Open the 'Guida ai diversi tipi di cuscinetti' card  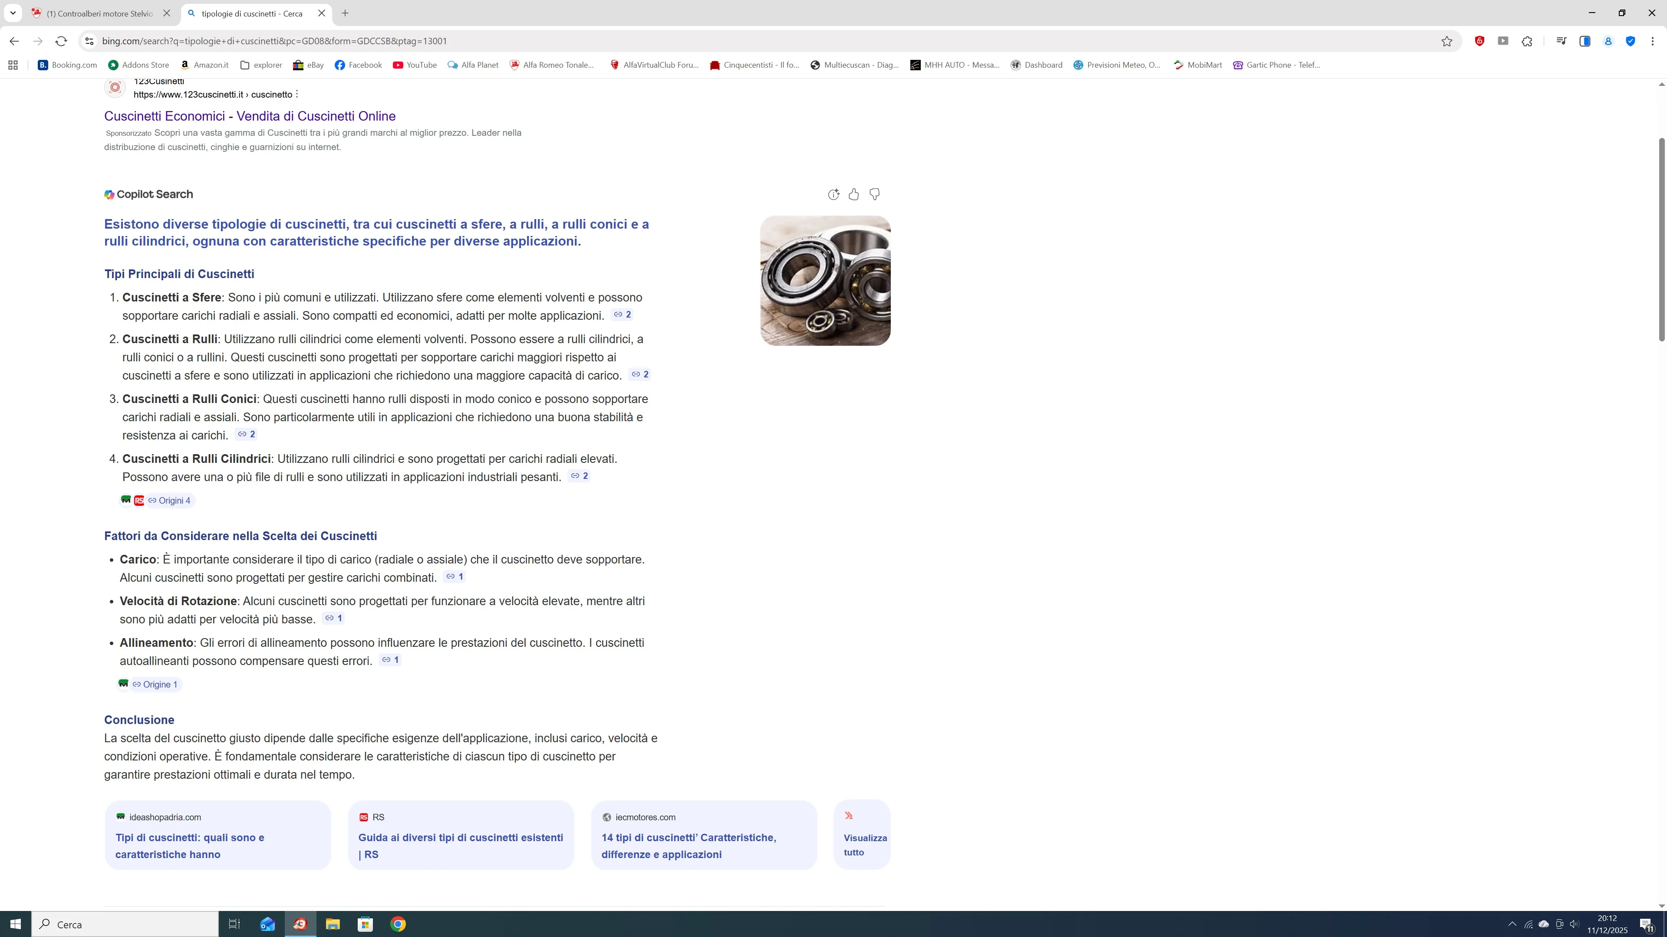[x=460, y=845]
